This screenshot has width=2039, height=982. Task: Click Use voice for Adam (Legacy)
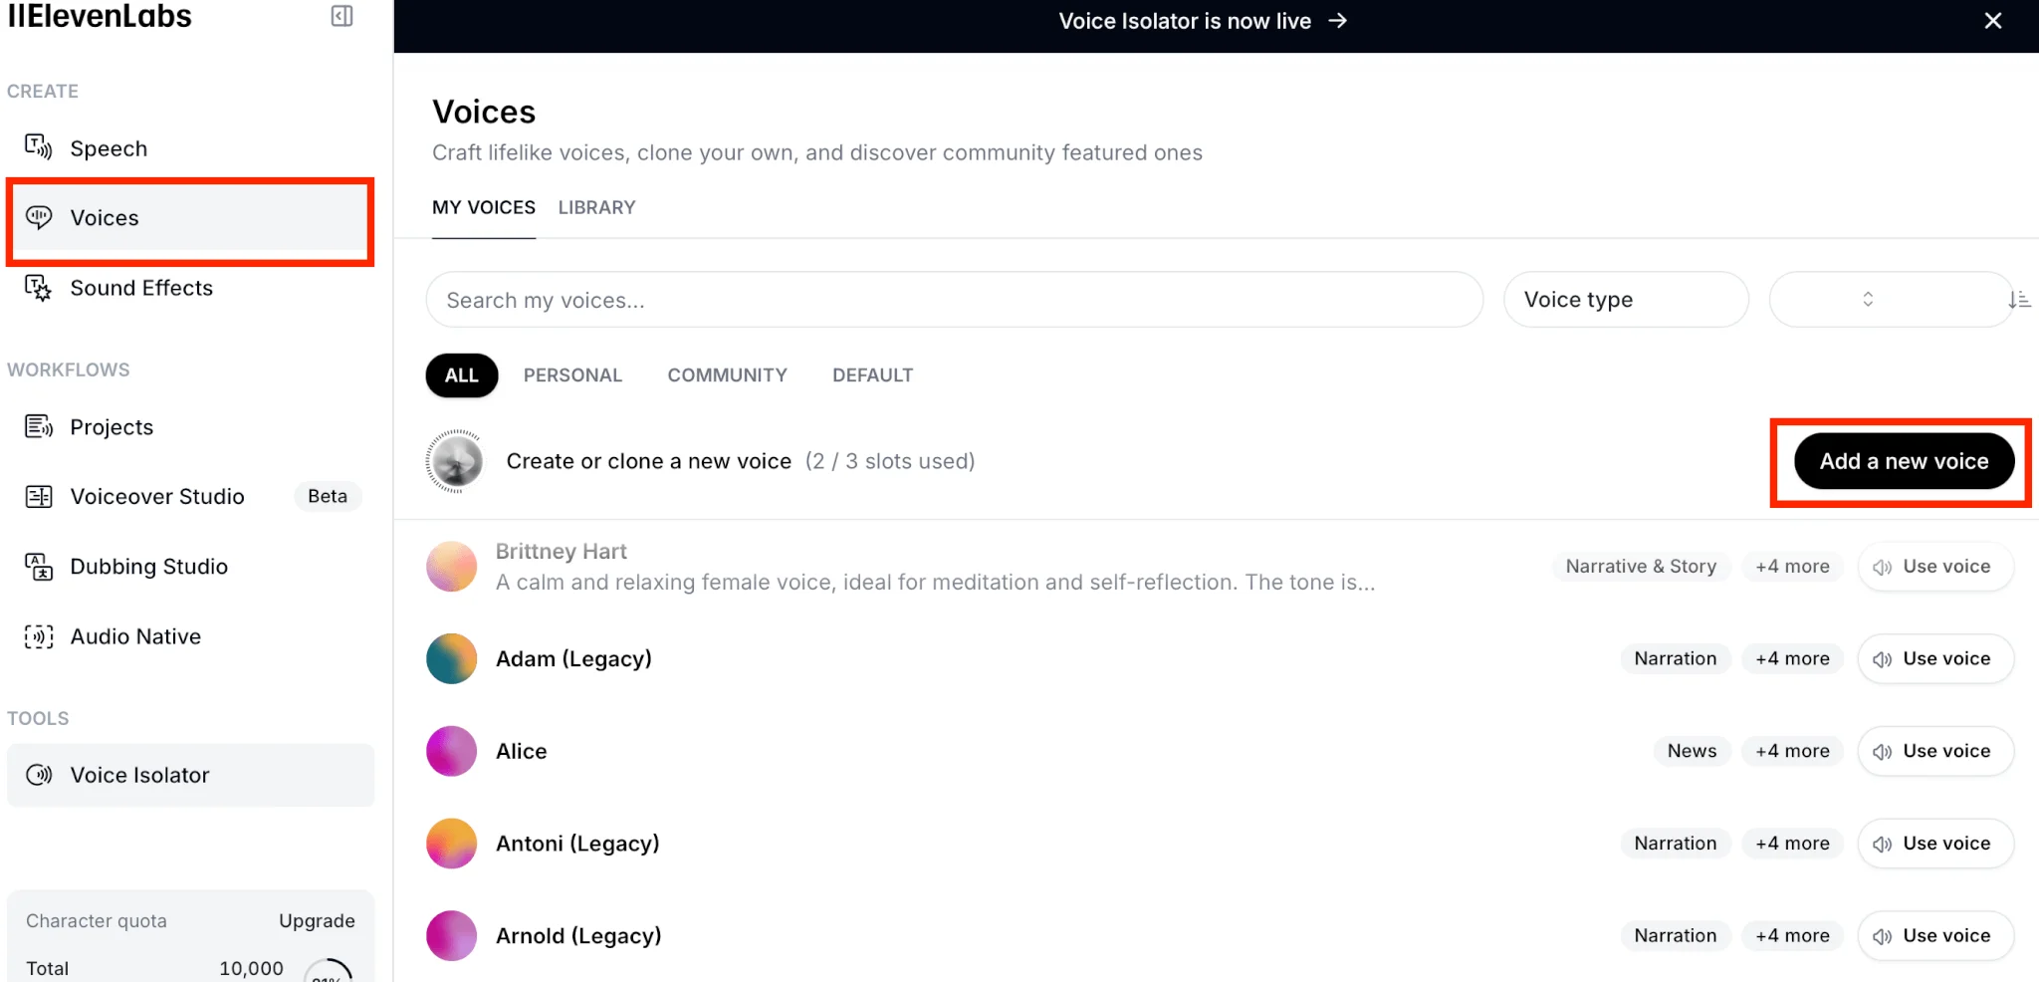pyautogui.click(x=1934, y=659)
